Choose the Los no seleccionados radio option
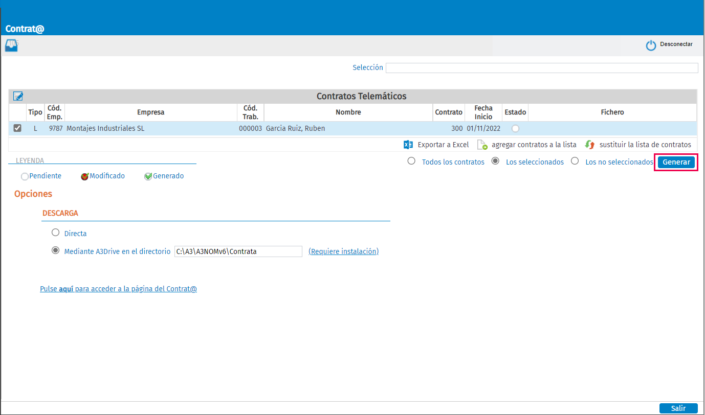 click(x=575, y=161)
